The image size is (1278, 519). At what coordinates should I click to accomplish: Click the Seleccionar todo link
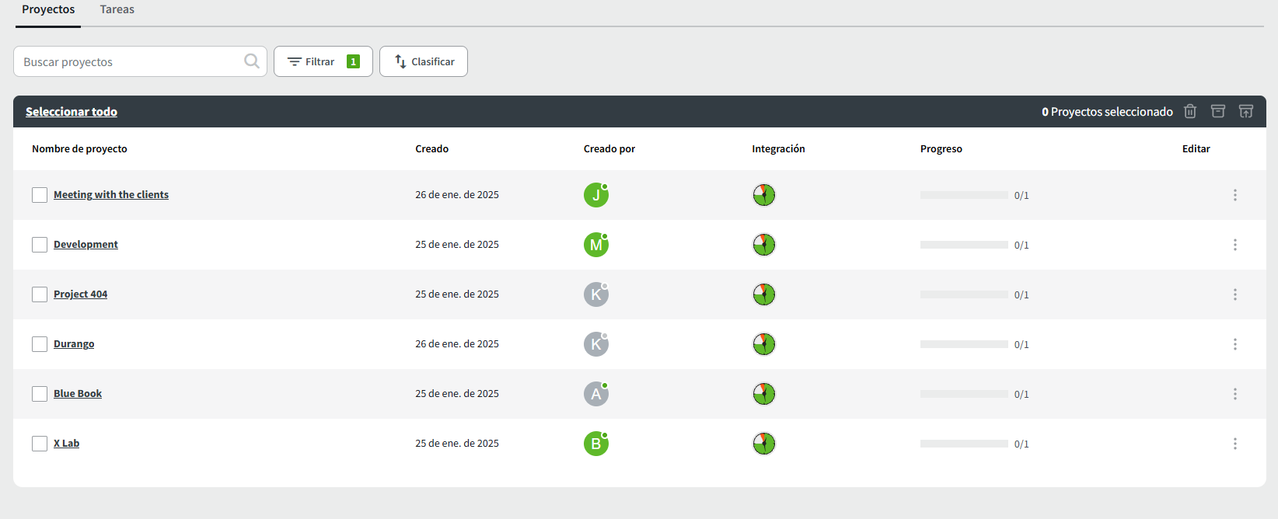72,112
